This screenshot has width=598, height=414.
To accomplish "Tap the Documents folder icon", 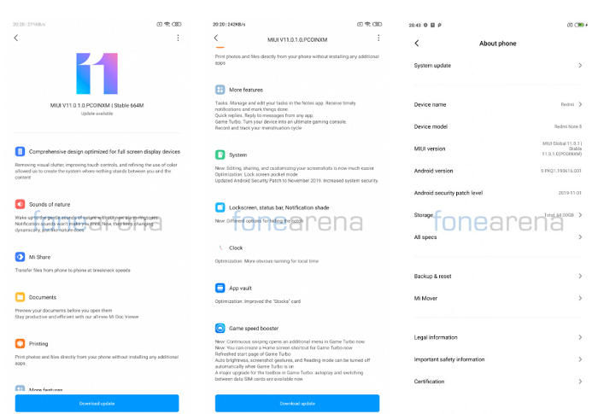I will pyautogui.click(x=20, y=297).
